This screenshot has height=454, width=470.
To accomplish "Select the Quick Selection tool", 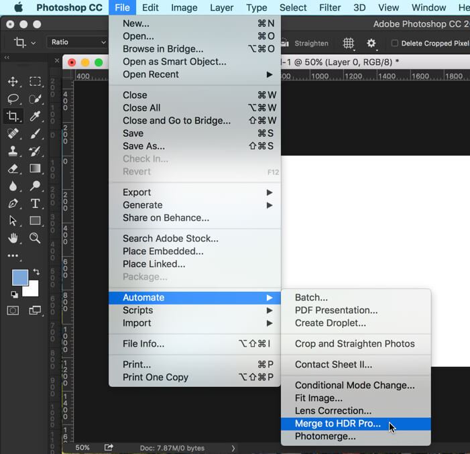I will pos(35,99).
